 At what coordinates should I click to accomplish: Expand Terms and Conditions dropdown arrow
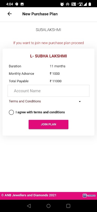[x=80, y=101]
